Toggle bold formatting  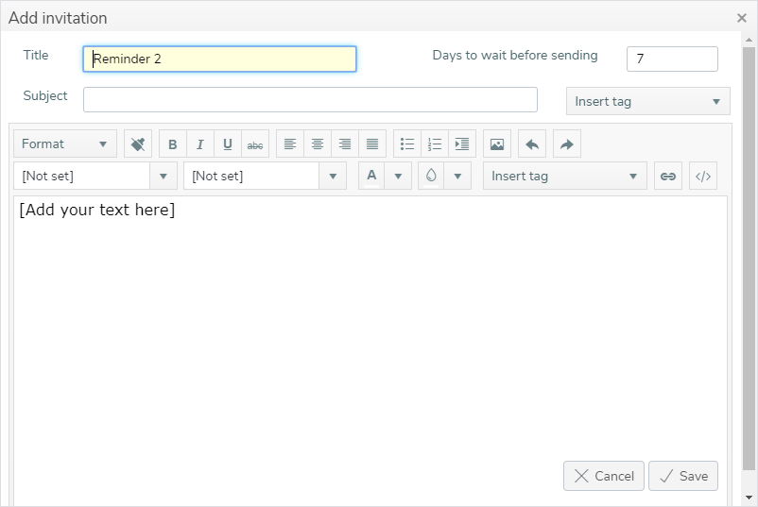(x=173, y=144)
